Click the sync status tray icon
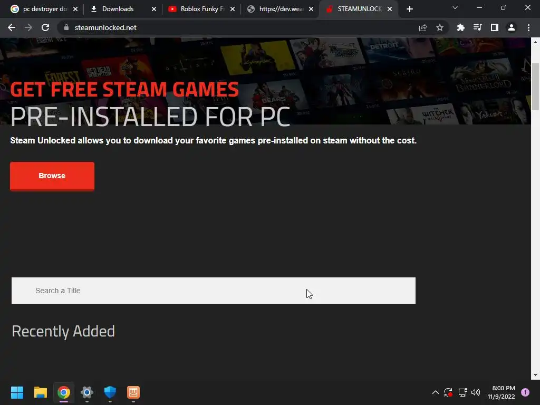Screen dimensions: 540x405 tap(448, 392)
